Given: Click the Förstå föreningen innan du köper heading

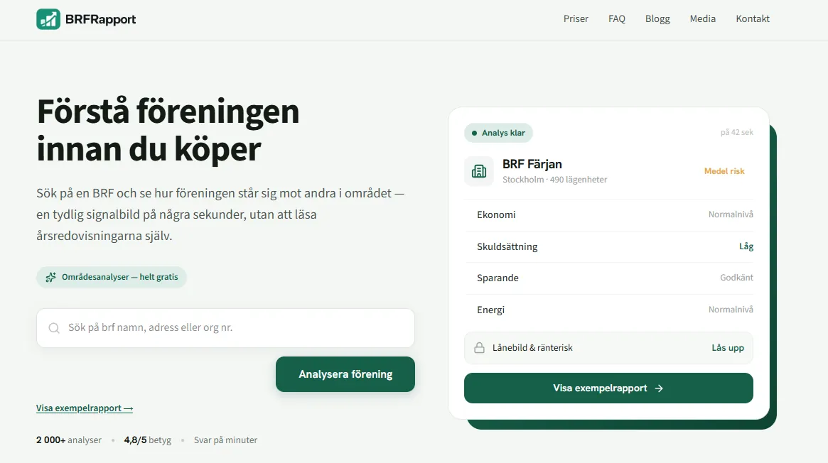Looking at the screenshot, I should point(168,130).
